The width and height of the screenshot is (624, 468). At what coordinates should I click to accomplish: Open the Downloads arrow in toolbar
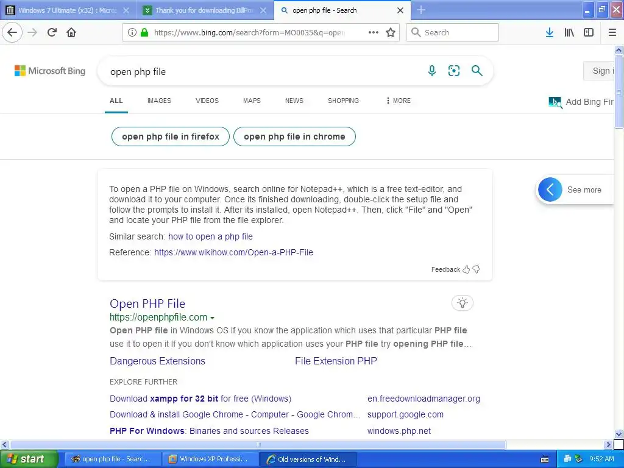[550, 32]
